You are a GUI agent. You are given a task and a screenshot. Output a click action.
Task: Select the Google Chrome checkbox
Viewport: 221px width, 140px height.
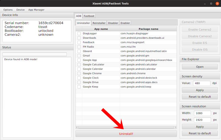pyautogui.click(x=79, y=73)
